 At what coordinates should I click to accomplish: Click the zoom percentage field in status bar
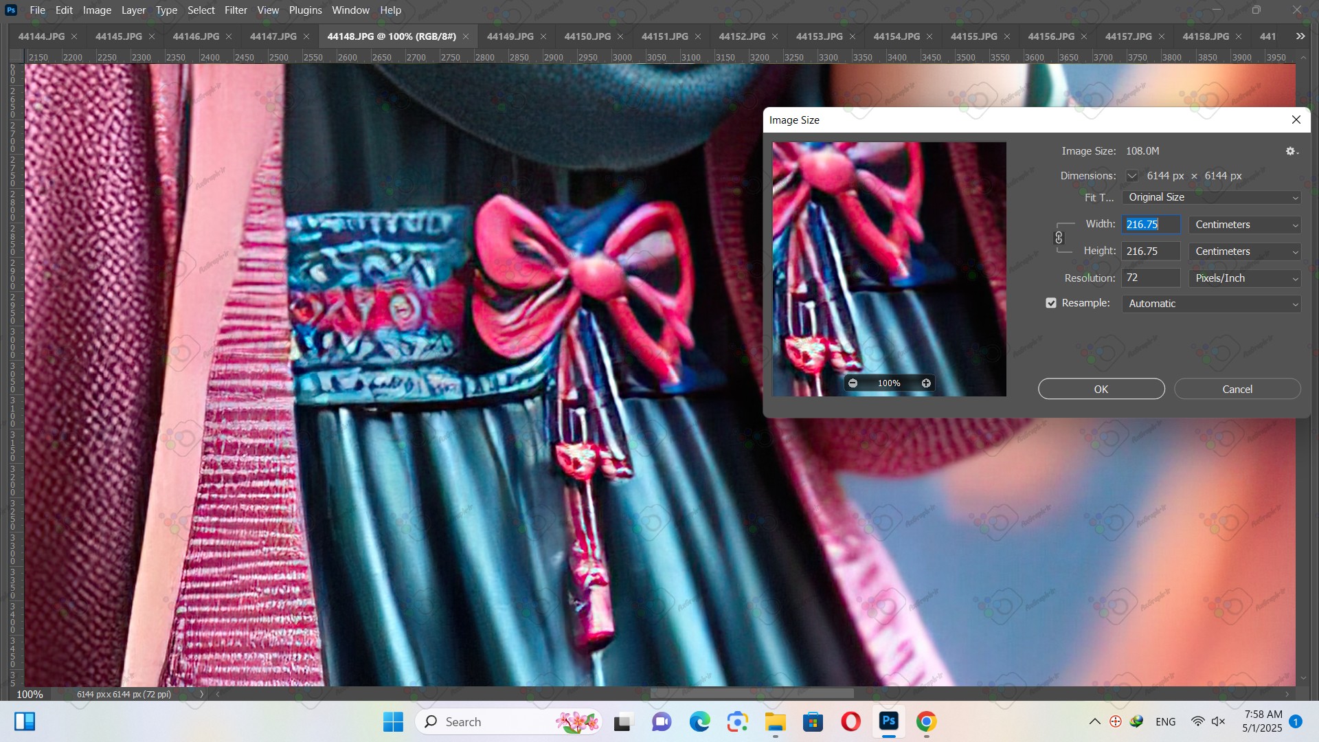30,694
